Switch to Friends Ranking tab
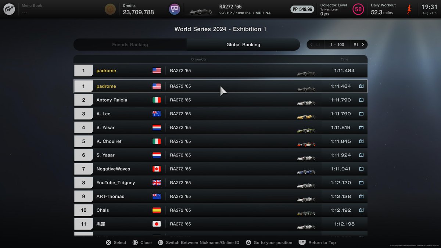Viewport: 441px width, 248px height. click(130, 44)
